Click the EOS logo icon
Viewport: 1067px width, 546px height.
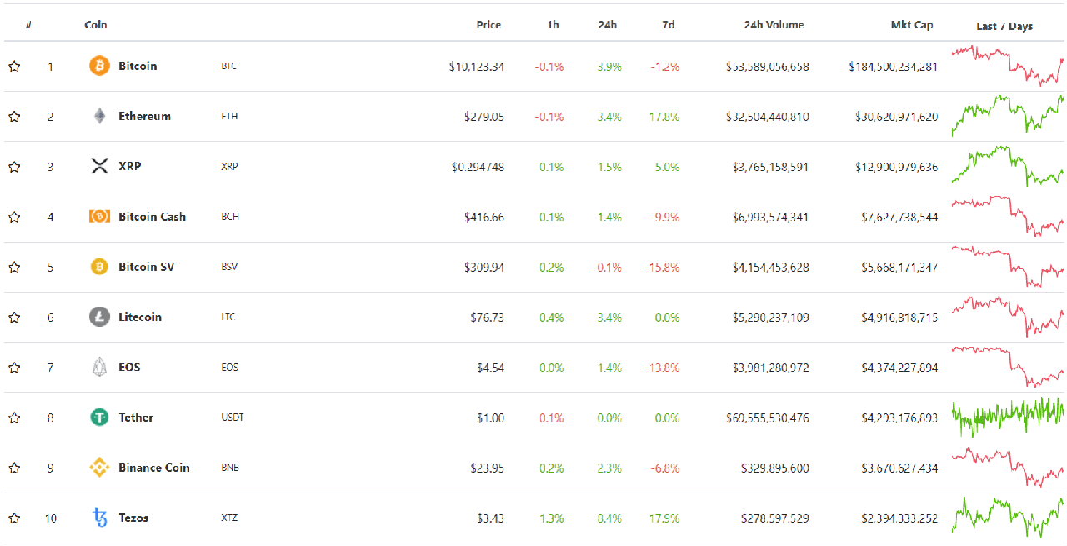(x=99, y=367)
